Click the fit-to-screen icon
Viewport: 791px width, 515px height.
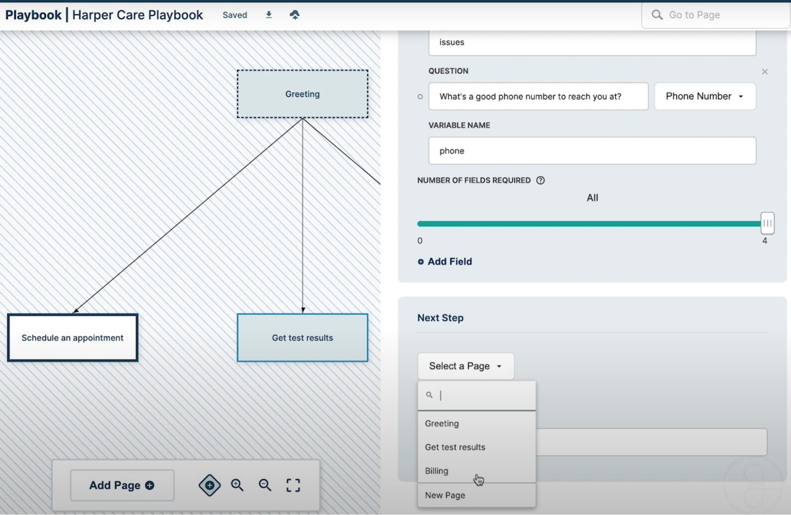pos(293,485)
